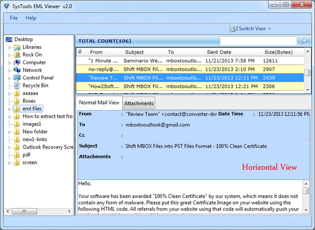Screen dimensions: 315x230
Task: Expand the Control Panel node
Action: [9, 78]
